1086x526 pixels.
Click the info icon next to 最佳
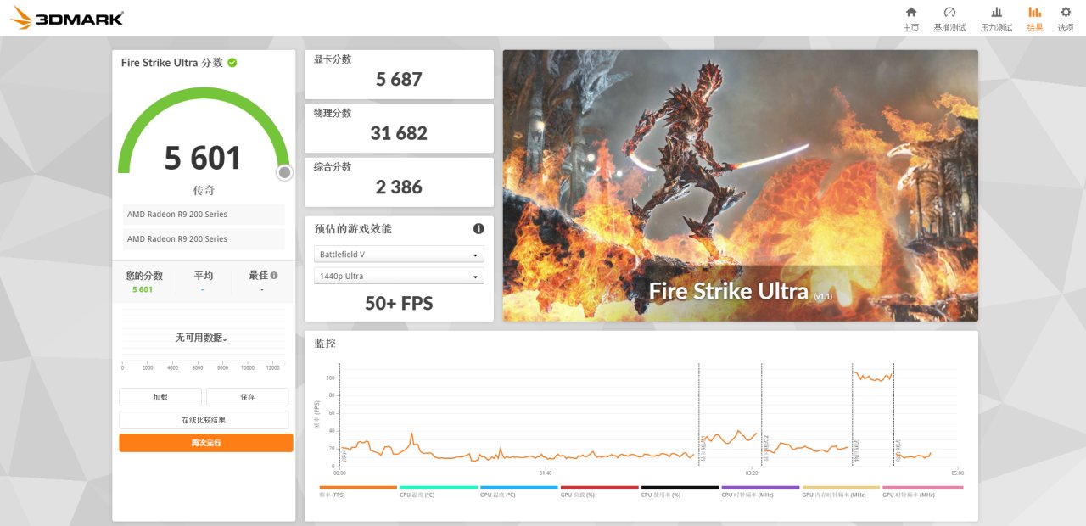274,275
